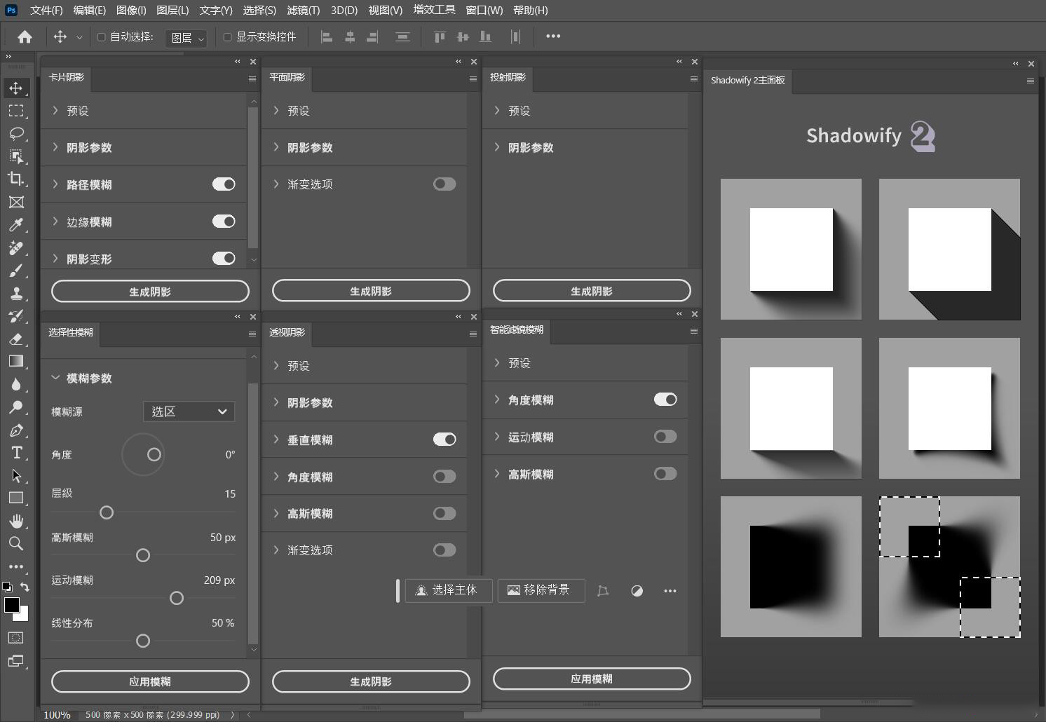Open the 模糊源 dropdown showing 选区
The height and width of the screenshot is (722, 1046).
188,411
